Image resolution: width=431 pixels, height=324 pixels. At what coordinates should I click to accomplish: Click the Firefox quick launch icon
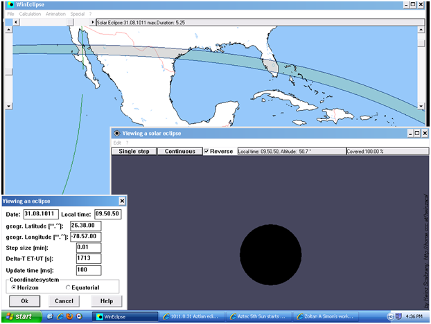(69, 316)
